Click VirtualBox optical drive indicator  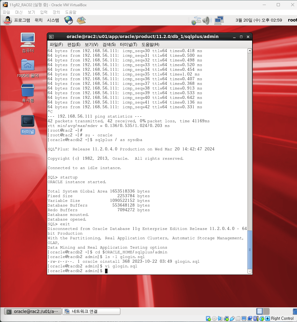214,319
